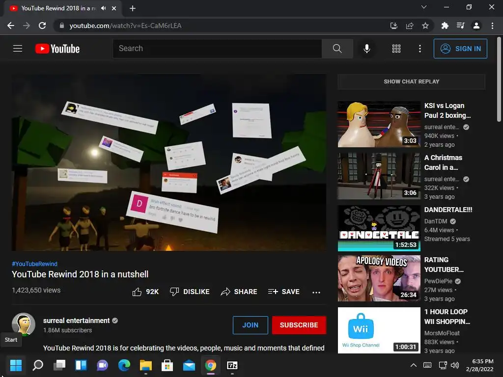Dislike the video

pyautogui.click(x=190, y=292)
